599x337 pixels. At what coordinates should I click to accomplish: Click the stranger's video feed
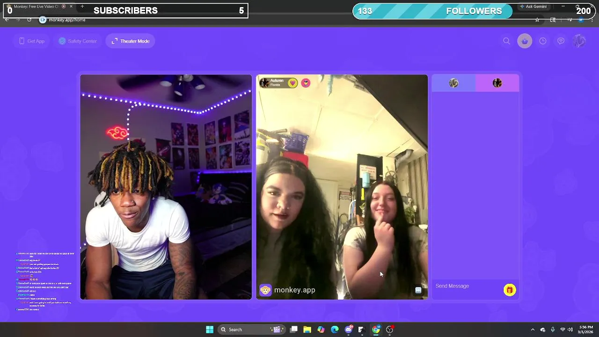(342, 187)
